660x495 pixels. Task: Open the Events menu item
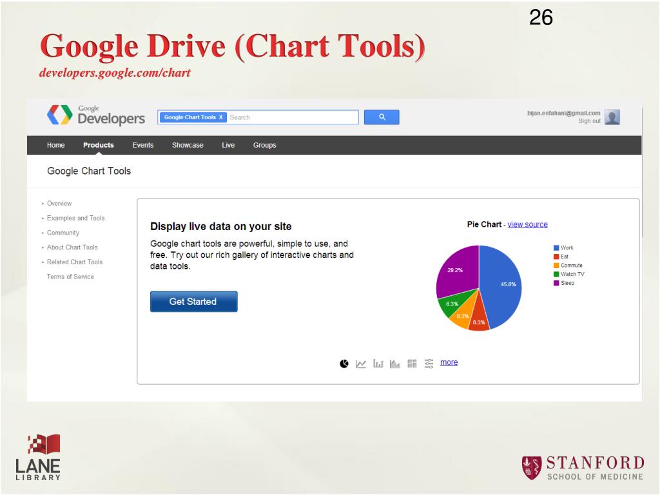coord(143,145)
